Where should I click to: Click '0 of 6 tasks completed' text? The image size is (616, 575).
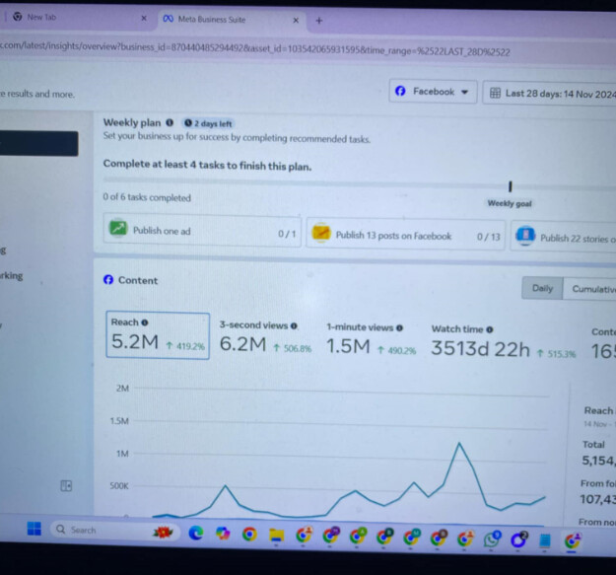pyautogui.click(x=147, y=197)
